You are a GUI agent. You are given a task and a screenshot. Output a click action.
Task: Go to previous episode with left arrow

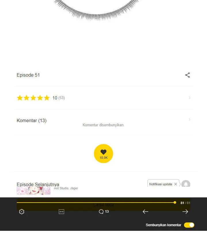145,212
